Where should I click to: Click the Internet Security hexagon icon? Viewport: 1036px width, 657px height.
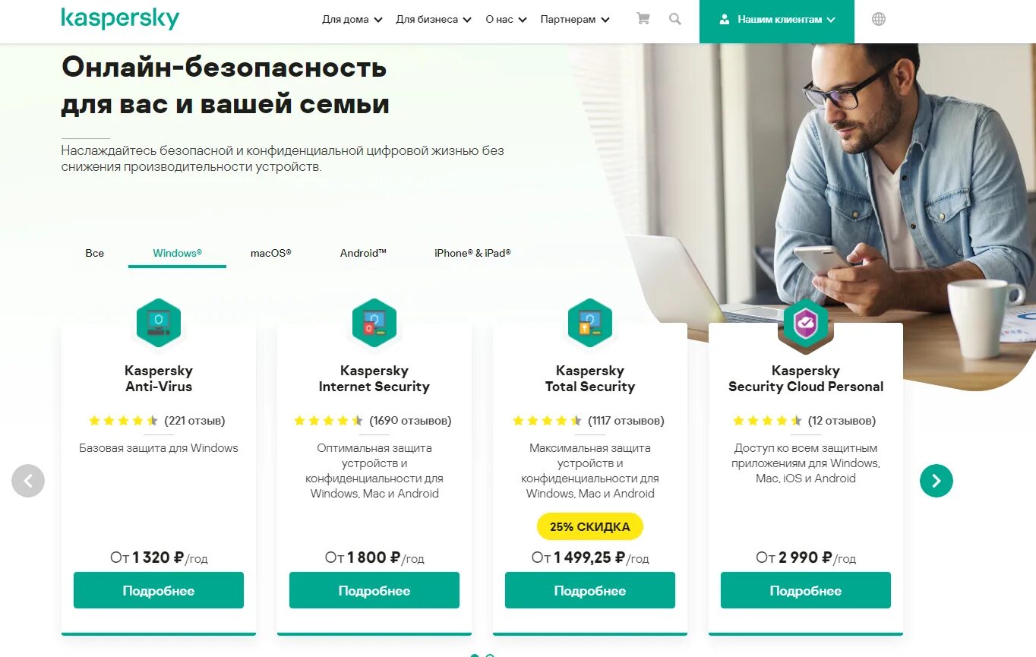(374, 323)
